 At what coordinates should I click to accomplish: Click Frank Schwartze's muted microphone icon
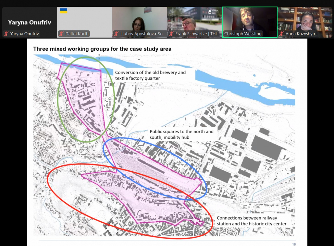tap(171, 34)
